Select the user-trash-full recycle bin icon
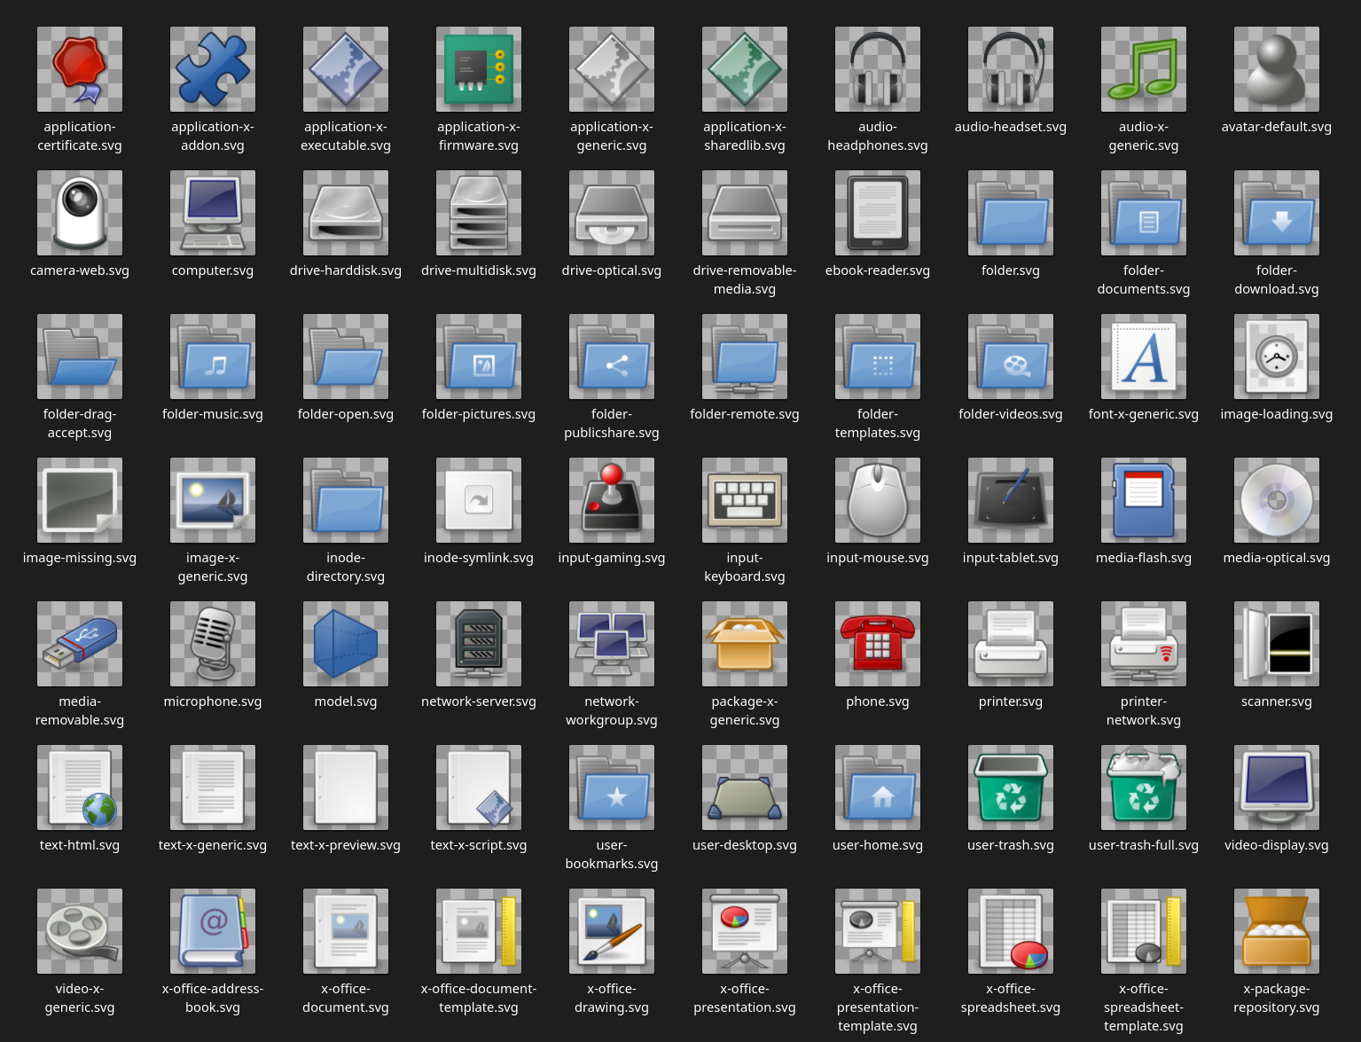 [1144, 787]
